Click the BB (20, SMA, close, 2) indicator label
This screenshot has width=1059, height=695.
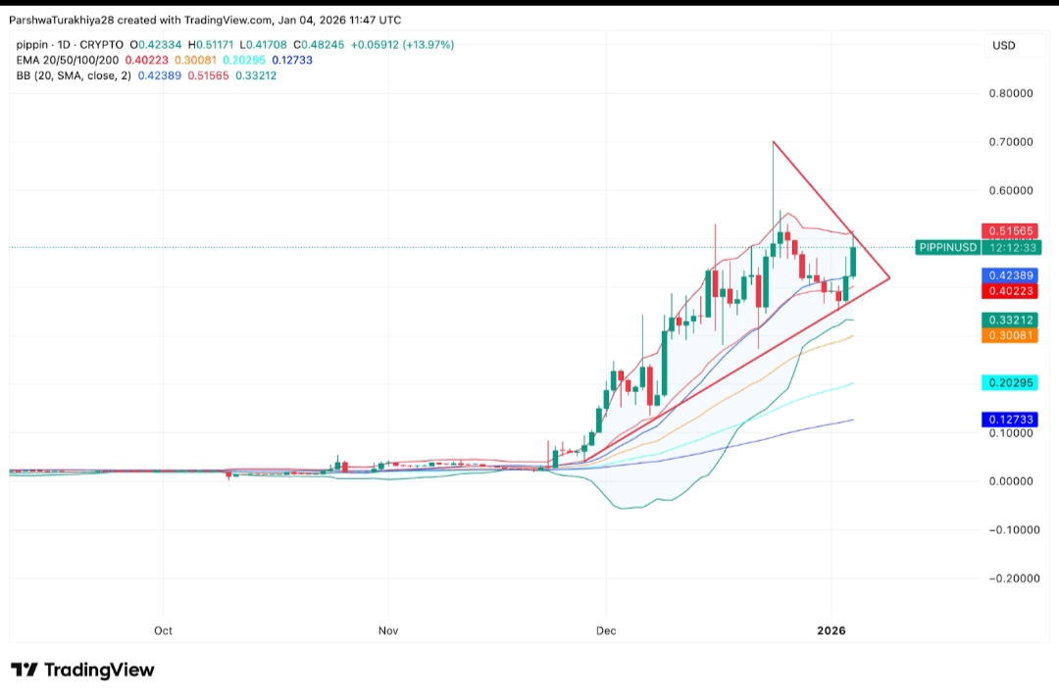click(x=75, y=75)
